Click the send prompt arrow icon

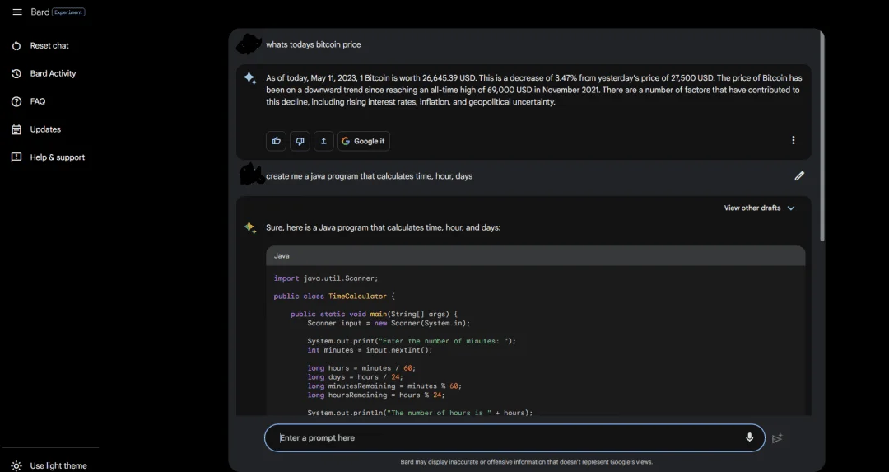pos(777,438)
